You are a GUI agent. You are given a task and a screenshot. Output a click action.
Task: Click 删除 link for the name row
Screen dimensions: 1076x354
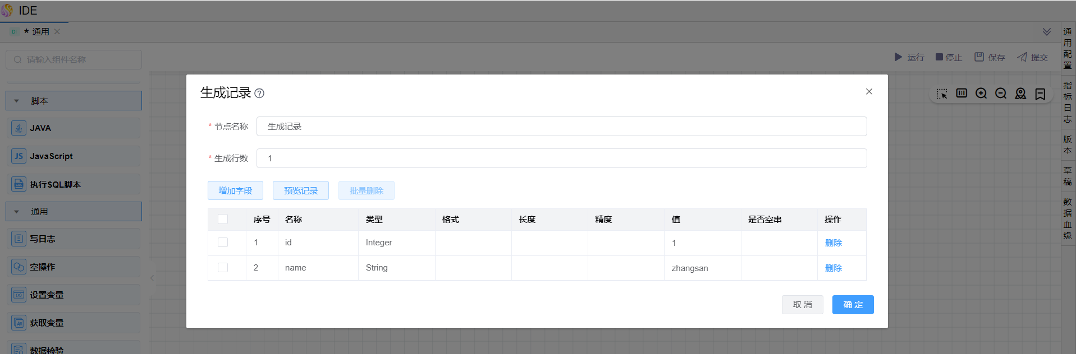834,268
